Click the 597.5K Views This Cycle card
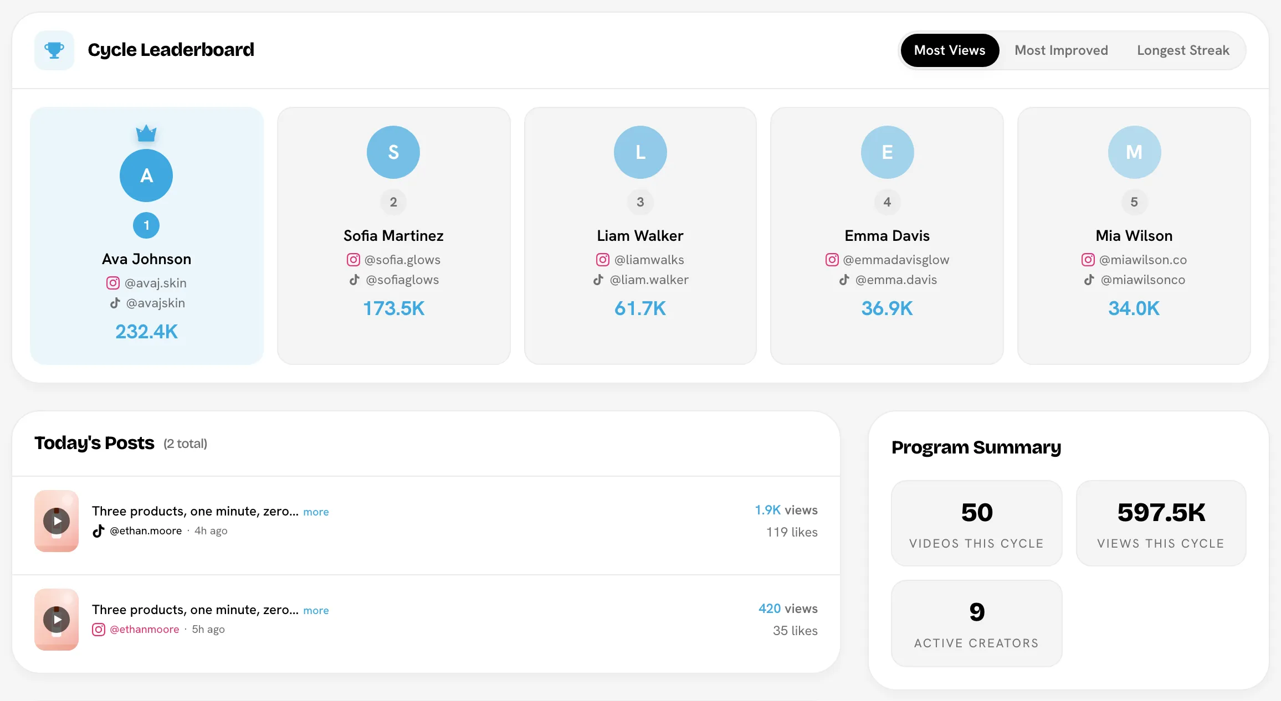Image resolution: width=1281 pixels, height=701 pixels. [x=1161, y=523]
